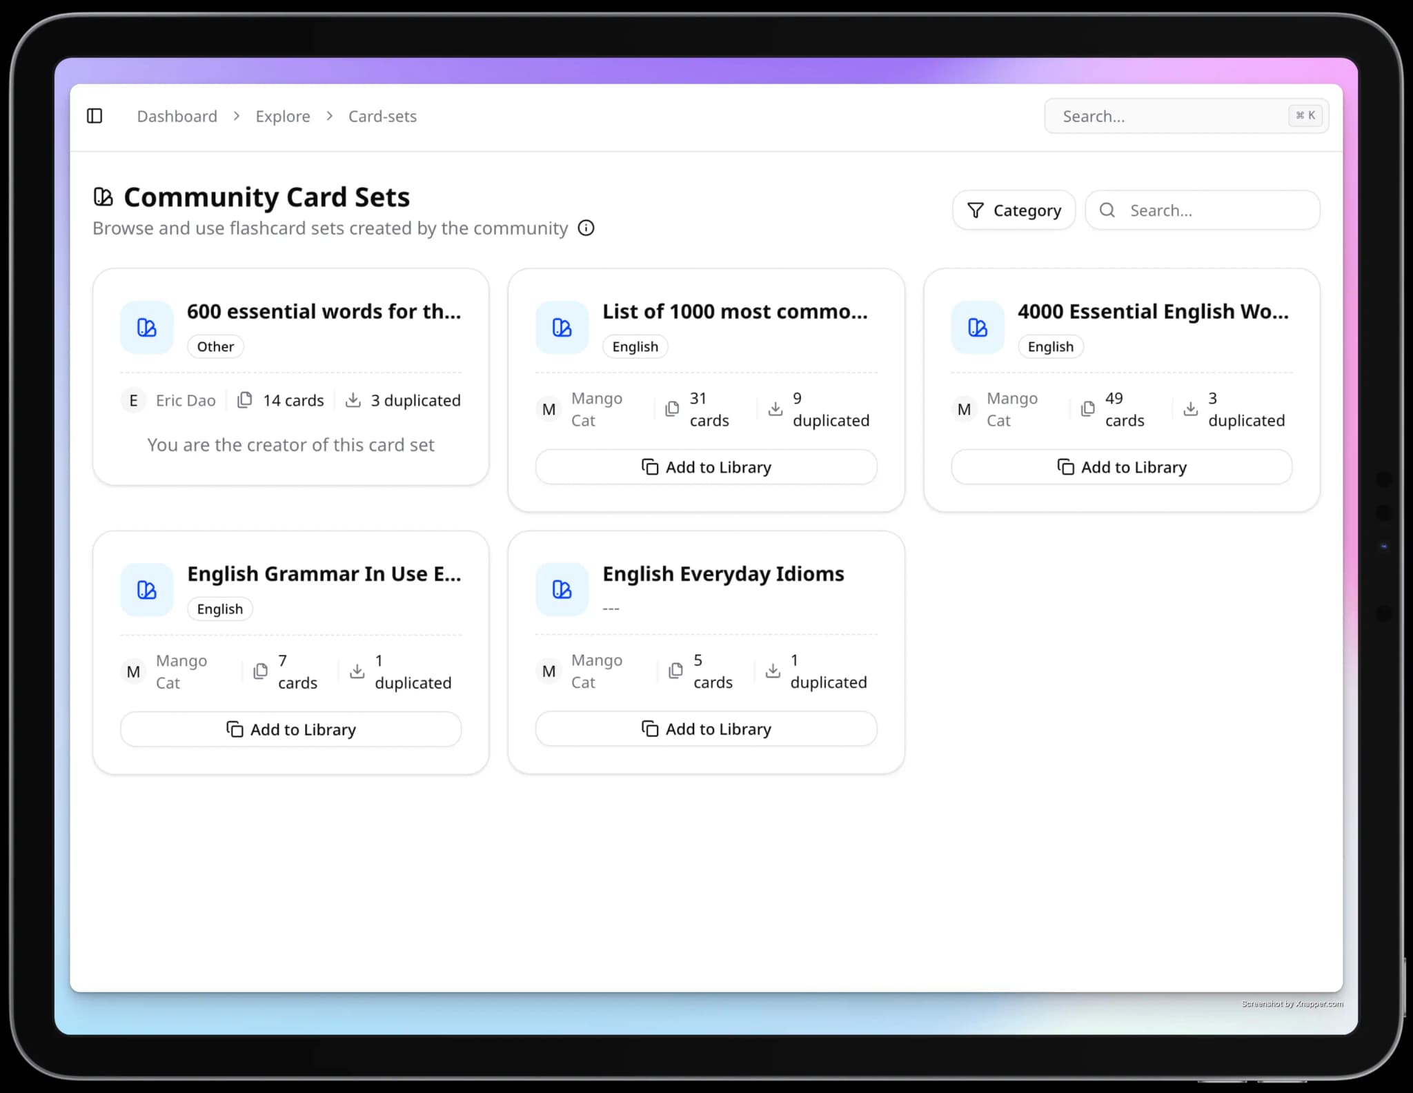Click the app logo on the 600 essential words card

click(x=146, y=327)
